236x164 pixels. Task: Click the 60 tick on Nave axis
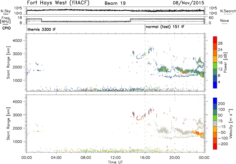211,18
